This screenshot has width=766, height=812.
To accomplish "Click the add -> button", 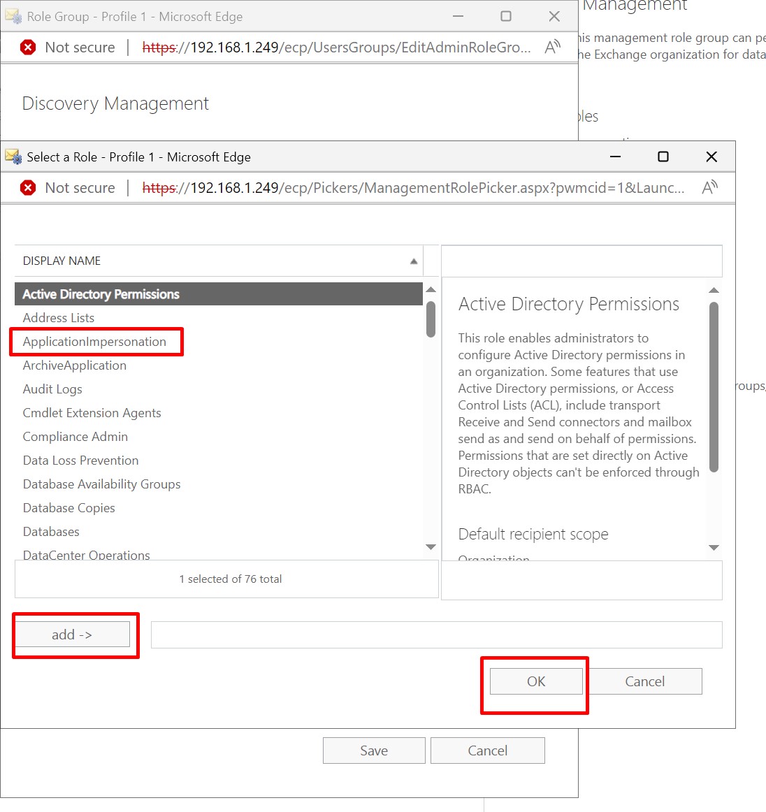I will (73, 635).
